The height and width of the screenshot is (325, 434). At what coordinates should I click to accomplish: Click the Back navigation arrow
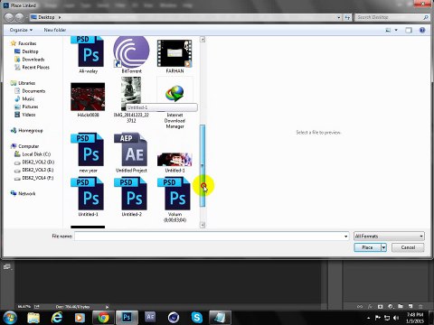coord(9,17)
